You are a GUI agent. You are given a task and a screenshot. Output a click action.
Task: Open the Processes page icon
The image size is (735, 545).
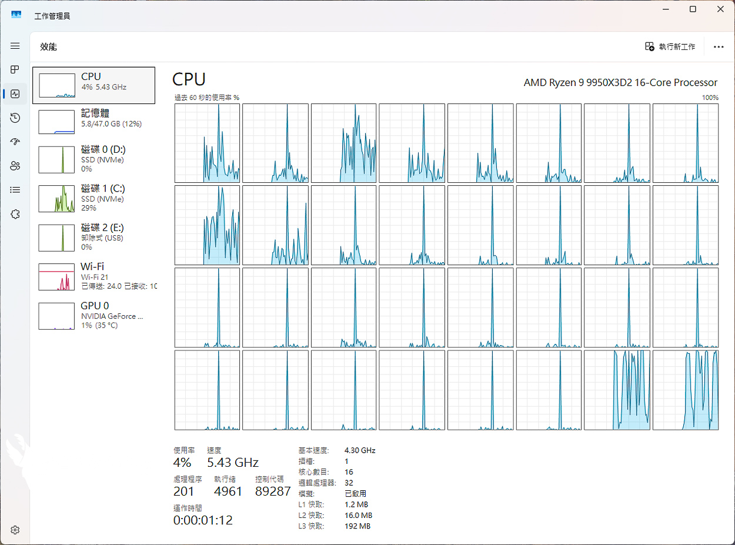pos(15,70)
